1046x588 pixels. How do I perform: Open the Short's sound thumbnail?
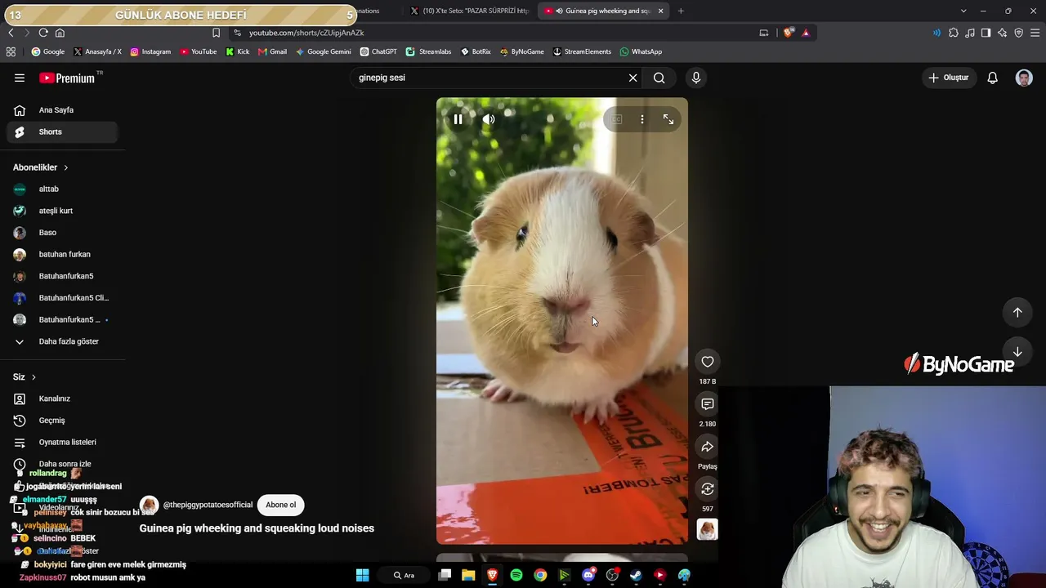(x=708, y=530)
